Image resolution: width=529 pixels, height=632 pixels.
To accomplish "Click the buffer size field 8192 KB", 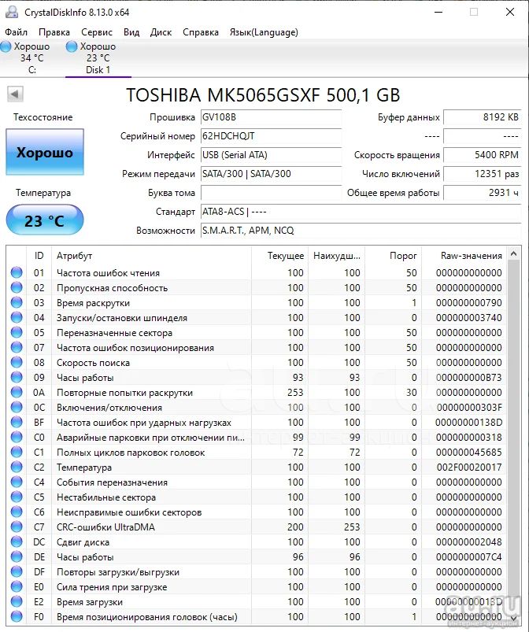I will tap(483, 117).
